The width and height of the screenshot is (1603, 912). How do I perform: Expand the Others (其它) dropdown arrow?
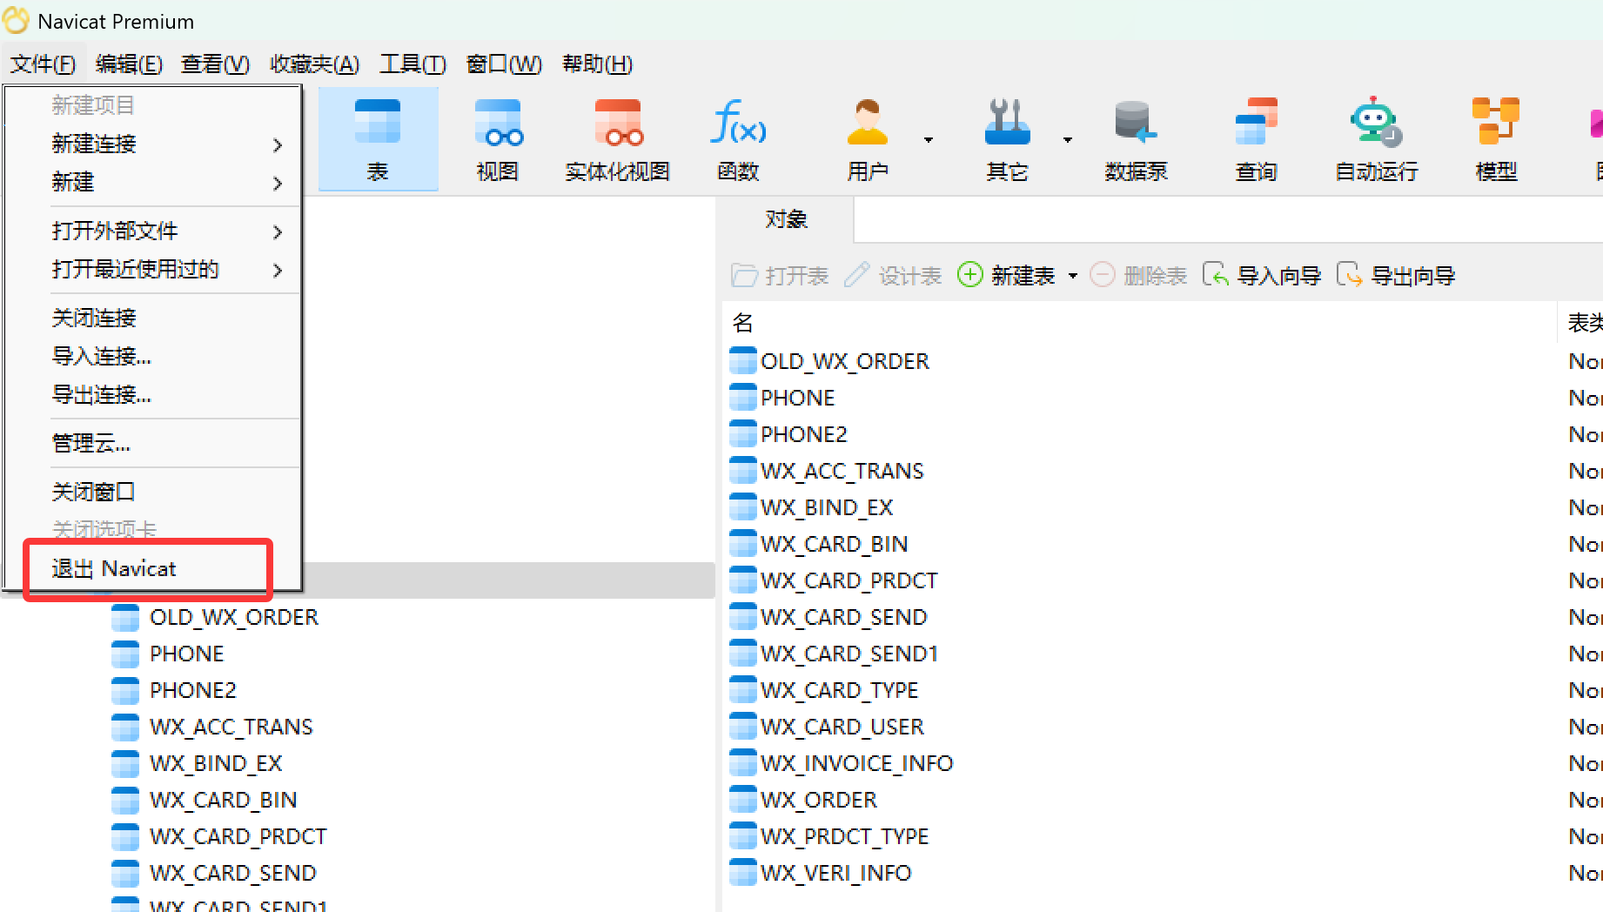coord(1068,139)
